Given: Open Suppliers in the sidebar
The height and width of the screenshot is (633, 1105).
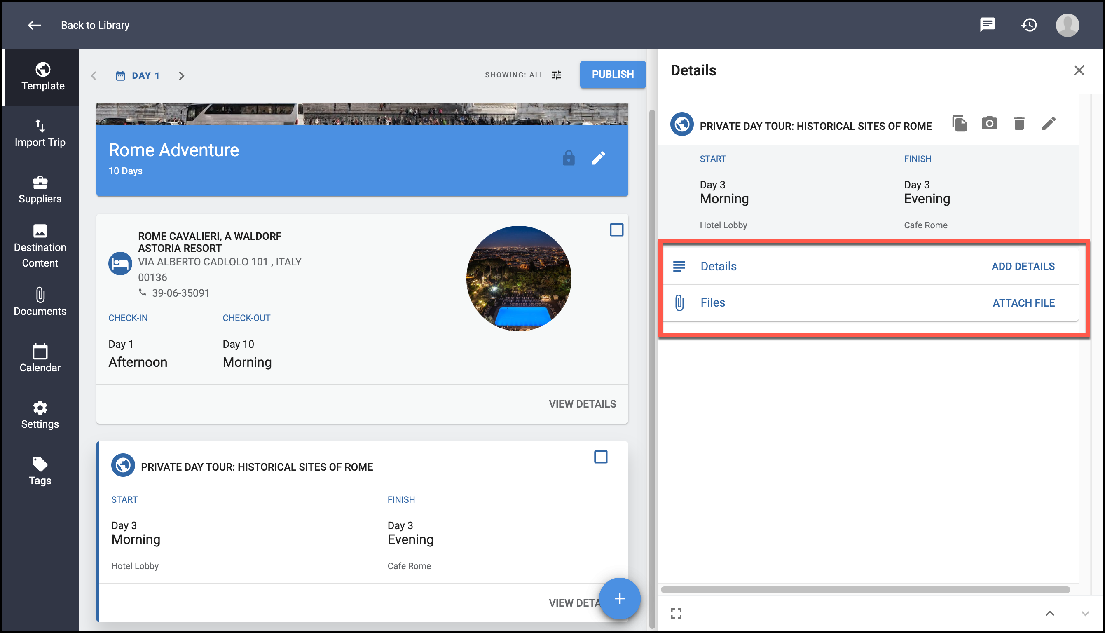Looking at the screenshot, I should pos(40,190).
